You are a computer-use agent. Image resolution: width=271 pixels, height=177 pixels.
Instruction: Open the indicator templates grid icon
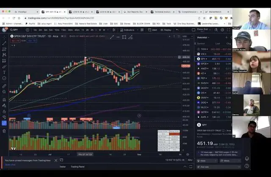142,30
